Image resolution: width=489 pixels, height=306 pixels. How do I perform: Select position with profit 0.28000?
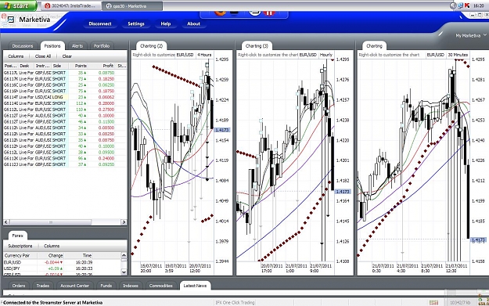[x=65, y=103]
